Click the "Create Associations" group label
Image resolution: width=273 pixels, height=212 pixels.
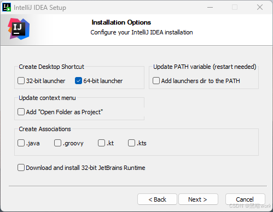point(45,129)
